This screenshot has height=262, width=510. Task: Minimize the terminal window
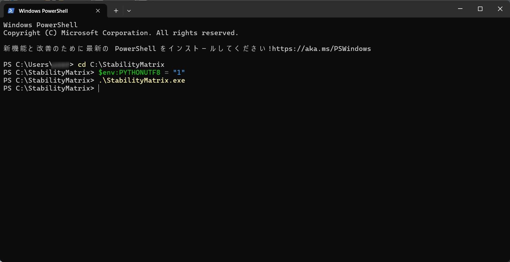point(460,9)
